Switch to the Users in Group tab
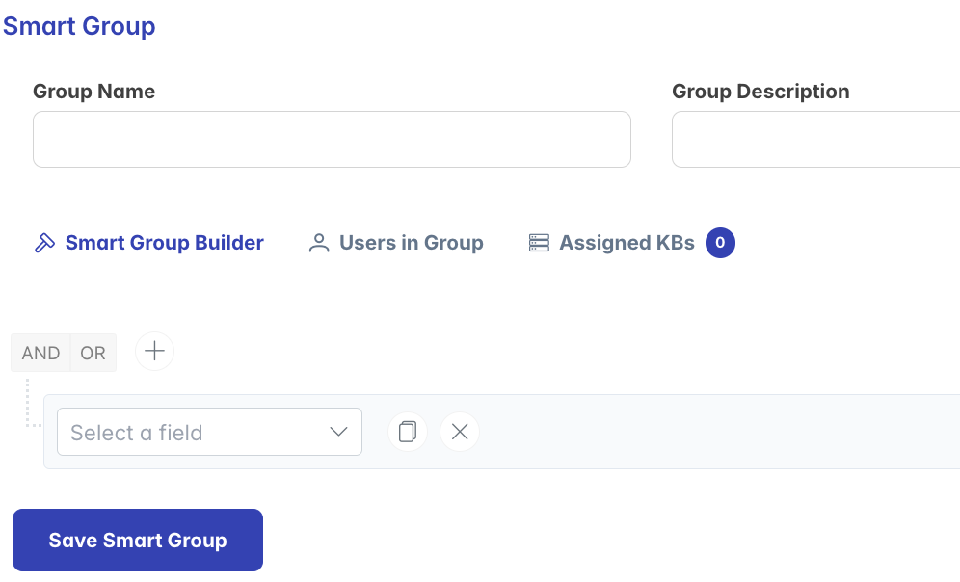 (x=396, y=243)
